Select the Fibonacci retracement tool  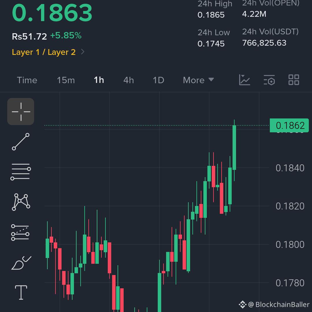click(x=20, y=232)
